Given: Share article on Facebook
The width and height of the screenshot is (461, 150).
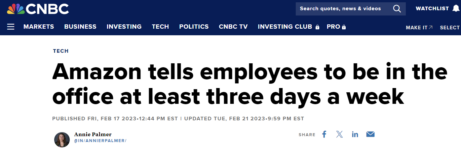Looking at the screenshot, I should (x=324, y=134).
